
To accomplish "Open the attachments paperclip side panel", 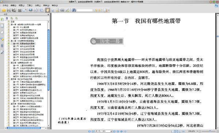I will tap(2, 46).
